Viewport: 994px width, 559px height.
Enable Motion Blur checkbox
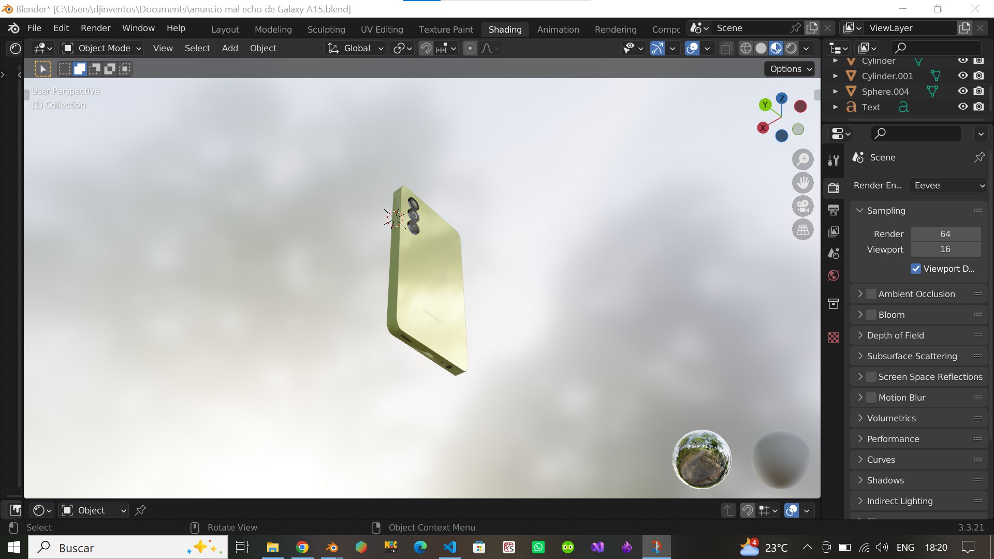(872, 398)
